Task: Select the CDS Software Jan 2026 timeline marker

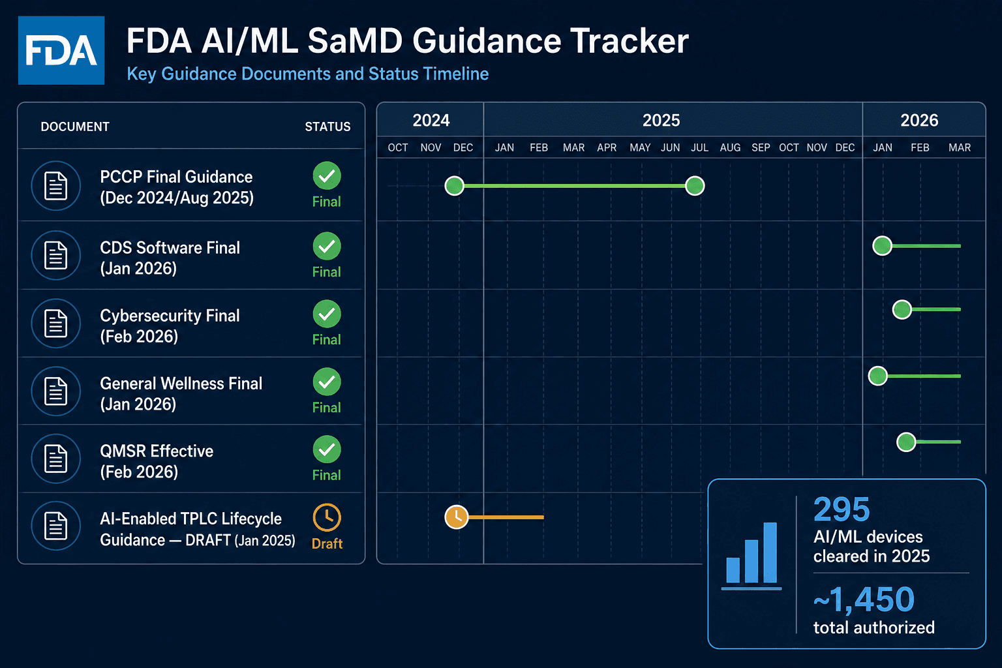Action: [x=883, y=246]
